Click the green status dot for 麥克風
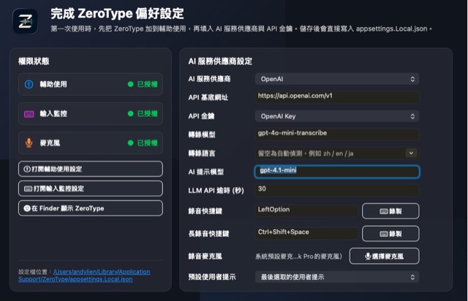This screenshot has height=301, width=468. coord(130,143)
